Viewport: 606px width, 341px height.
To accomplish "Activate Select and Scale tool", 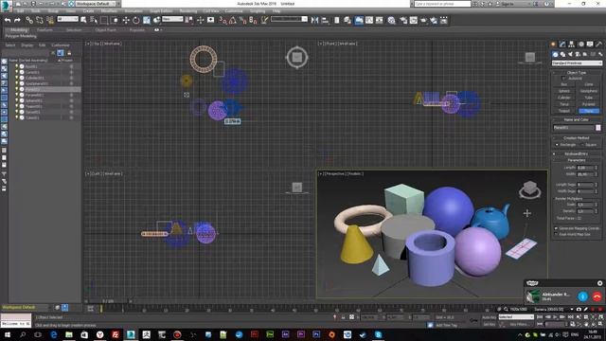I will (x=147, y=20).
